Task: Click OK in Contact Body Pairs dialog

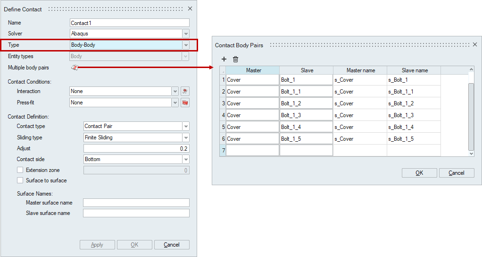Action: pos(419,173)
